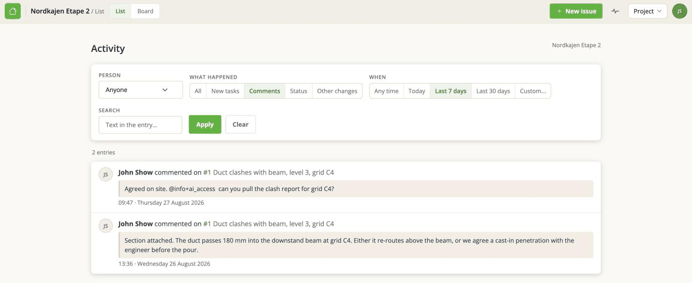Image resolution: width=692 pixels, height=283 pixels.
Task: Apply the activity filters
Action: click(205, 125)
